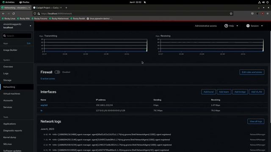Viewport: 271px width, 152px height.
Task: Click the red extension icon in Firefox toolbar
Action: click(263, 14)
